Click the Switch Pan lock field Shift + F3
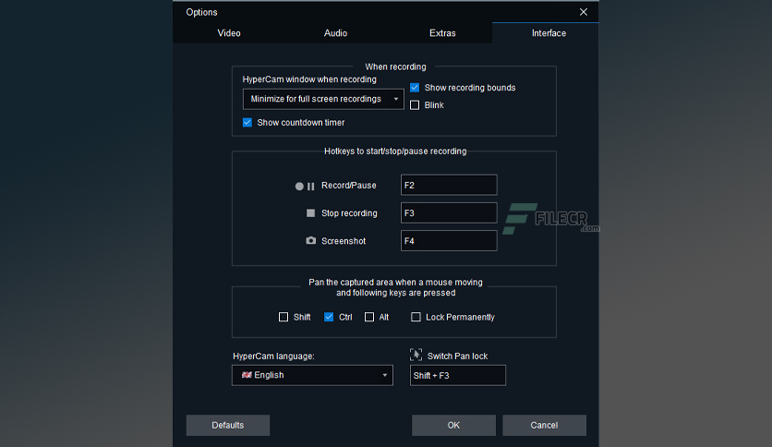Image resolution: width=772 pixels, height=447 pixels. tap(458, 375)
